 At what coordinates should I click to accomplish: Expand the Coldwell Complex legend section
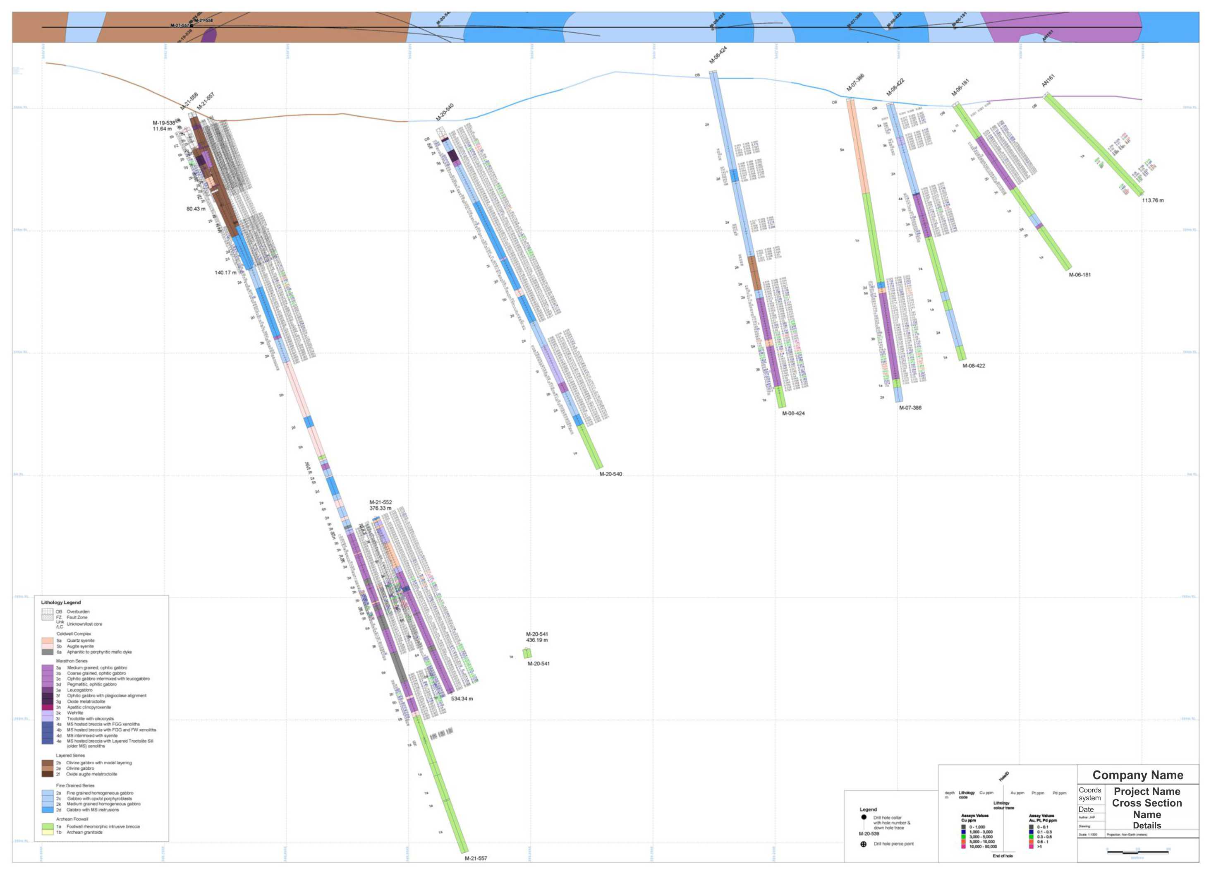(x=74, y=634)
